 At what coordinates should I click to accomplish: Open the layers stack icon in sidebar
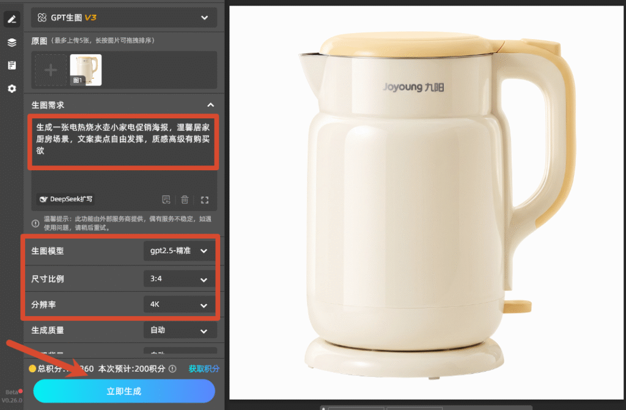(x=12, y=42)
